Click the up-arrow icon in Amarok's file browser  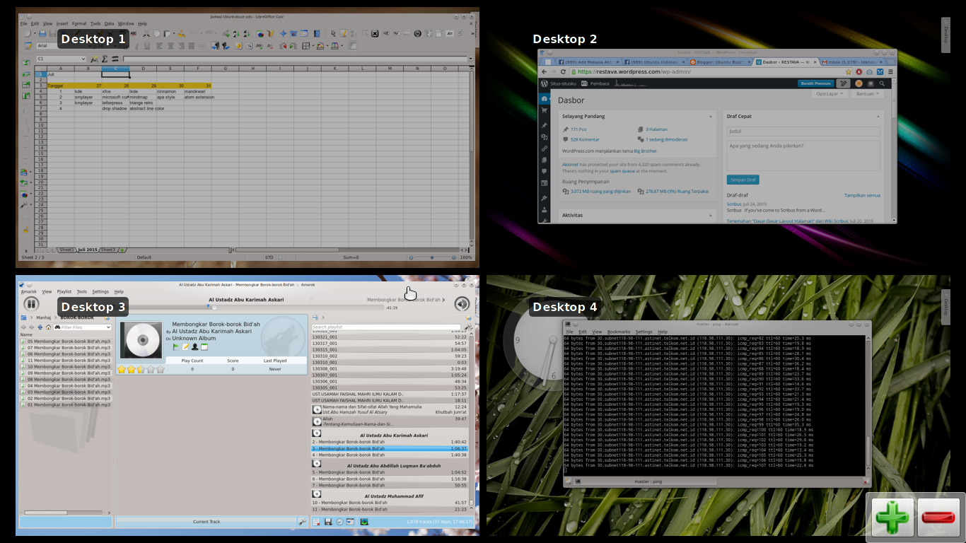(40, 327)
